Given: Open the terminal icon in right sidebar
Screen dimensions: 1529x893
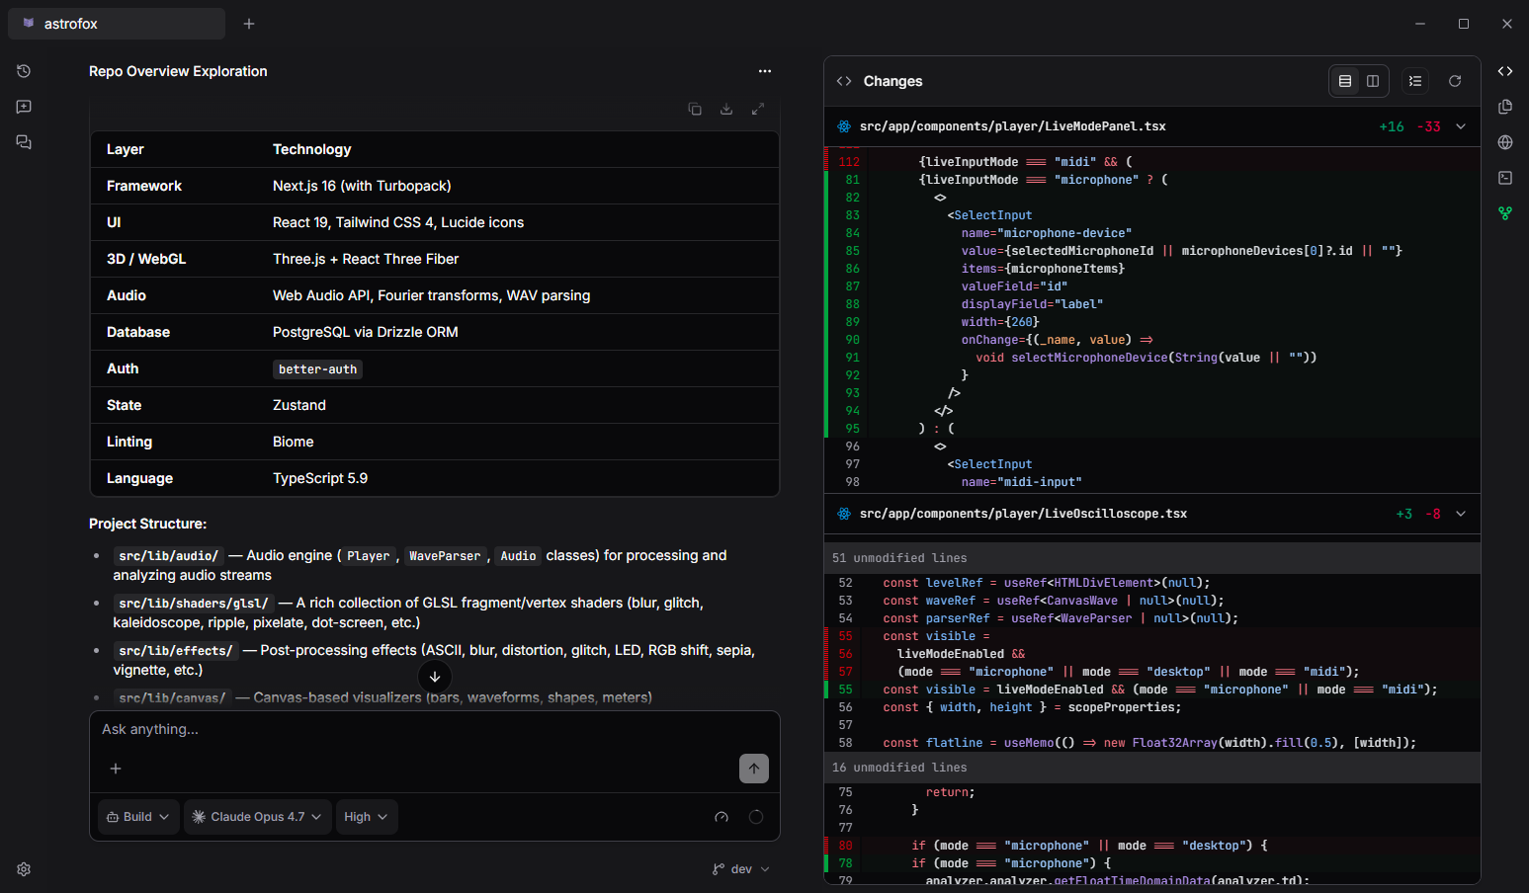Looking at the screenshot, I should pyautogui.click(x=1505, y=178).
